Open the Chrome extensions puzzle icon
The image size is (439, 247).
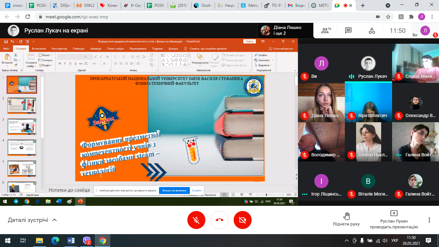[411, 17]
